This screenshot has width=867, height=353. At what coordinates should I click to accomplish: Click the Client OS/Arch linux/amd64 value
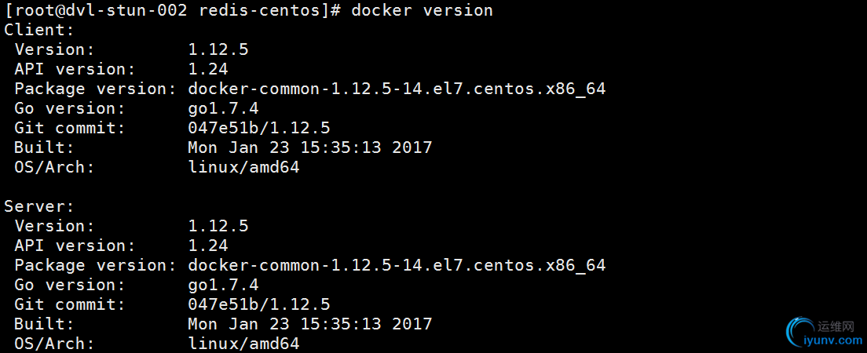[x=243, y=167]
